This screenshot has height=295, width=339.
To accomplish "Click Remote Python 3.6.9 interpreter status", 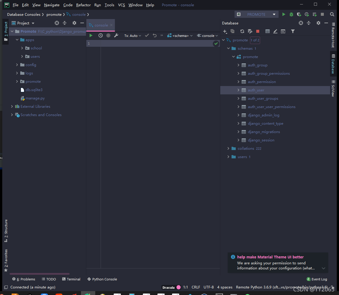I will [282, 287].
